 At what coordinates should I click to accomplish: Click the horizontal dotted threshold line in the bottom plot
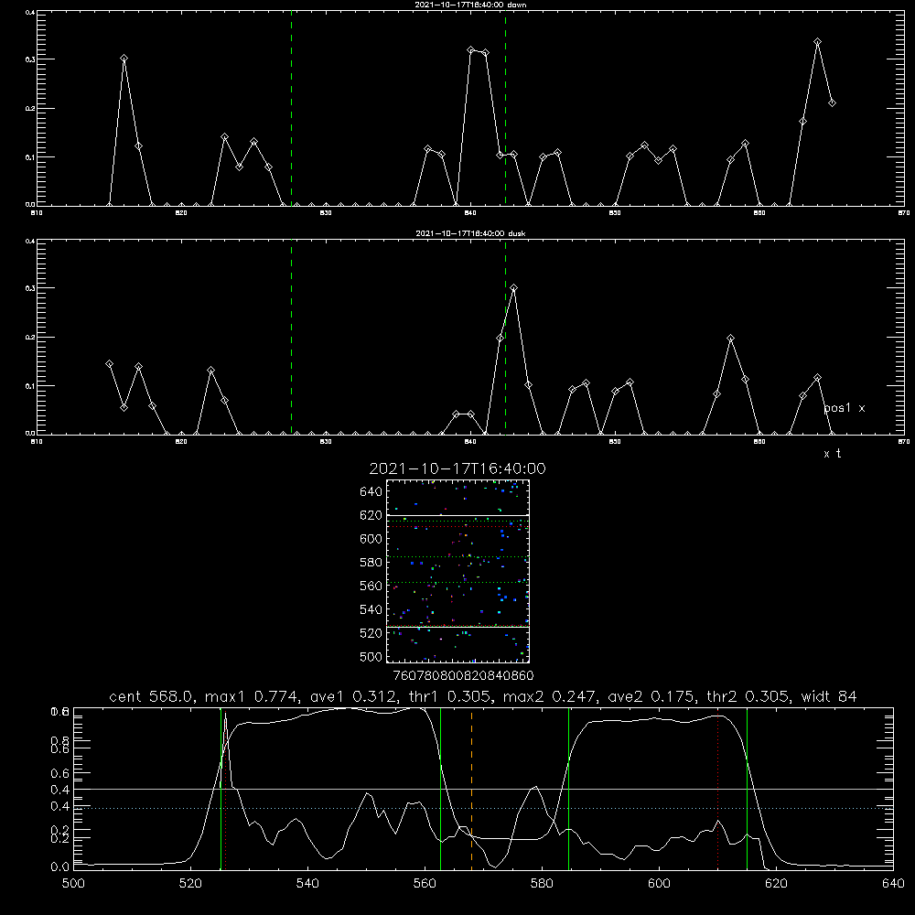[x=483, y=808]
